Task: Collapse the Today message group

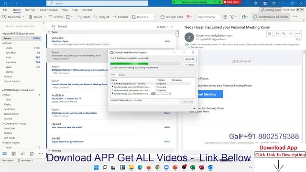Action: [x=49, y=32]
